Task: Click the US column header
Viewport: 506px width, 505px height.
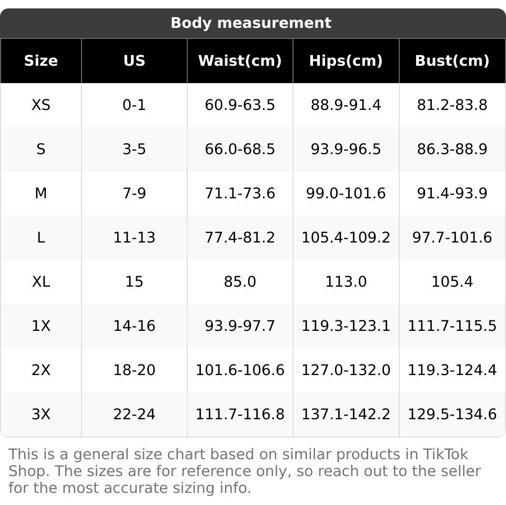Action: [134, 61]
